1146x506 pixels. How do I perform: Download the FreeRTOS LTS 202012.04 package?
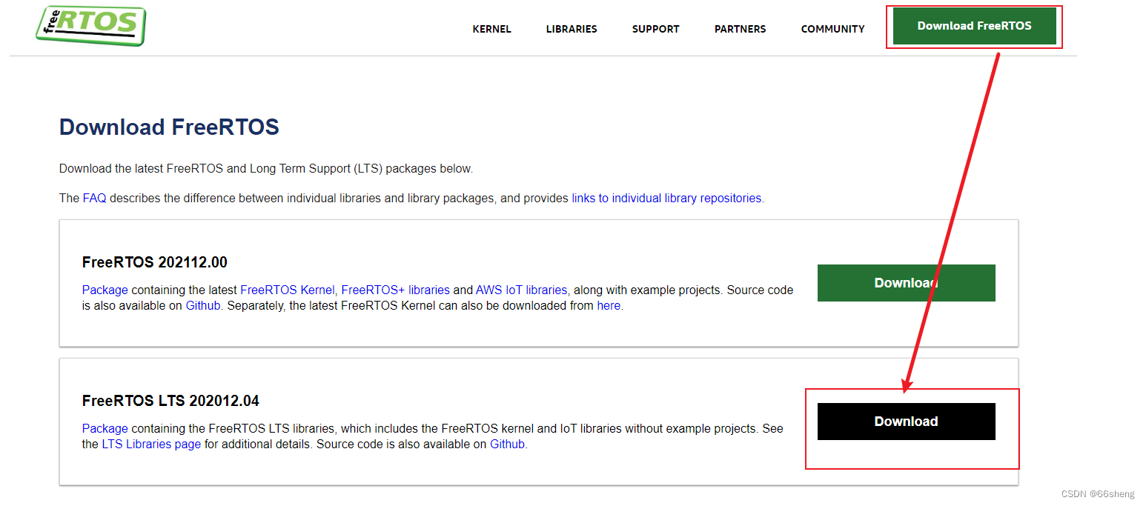pos(906,422)
